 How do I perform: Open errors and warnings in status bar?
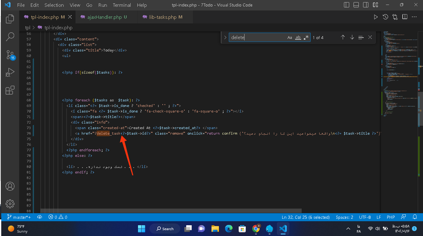point(58,217)
